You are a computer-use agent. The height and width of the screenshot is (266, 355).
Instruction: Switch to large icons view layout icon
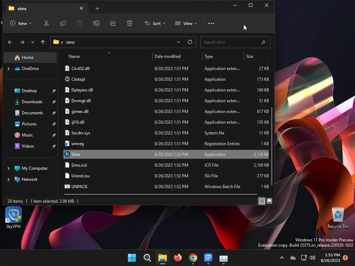click(269, 201)
